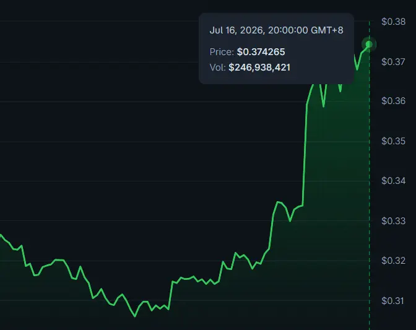The image size is (416, 330).
Task: Click the tooltip volume value $246,938,421
Action: click(259, 67)
